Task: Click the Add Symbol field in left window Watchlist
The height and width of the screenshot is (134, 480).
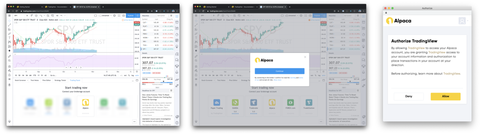Action: (x=163, y=15)
